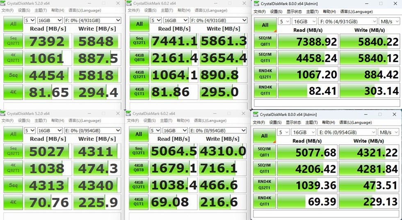Image resolution: width=402 pixels, height=220 pixels.
Task: Open 16GiB size dropdown in 6.0.2 E: window
Action: 175,131
